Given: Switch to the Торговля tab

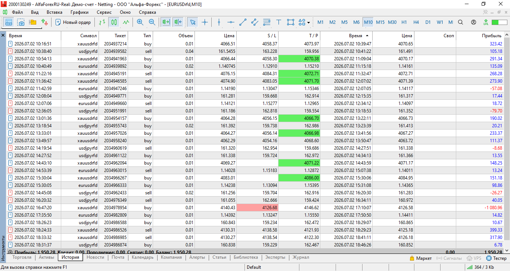Looking at the screenshot, I should pyautogui.click(x=23, y=257).
